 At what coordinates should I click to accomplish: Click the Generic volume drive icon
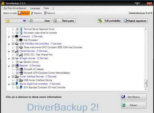coord(21,62)
